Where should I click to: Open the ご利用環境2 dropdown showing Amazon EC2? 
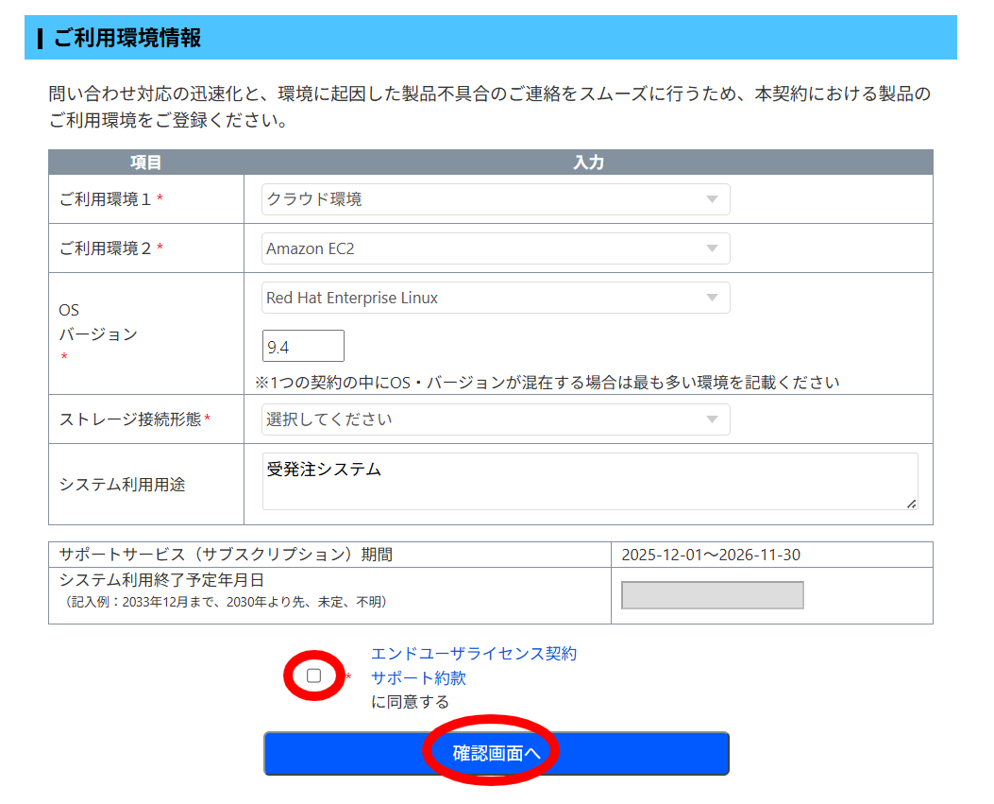495,248
